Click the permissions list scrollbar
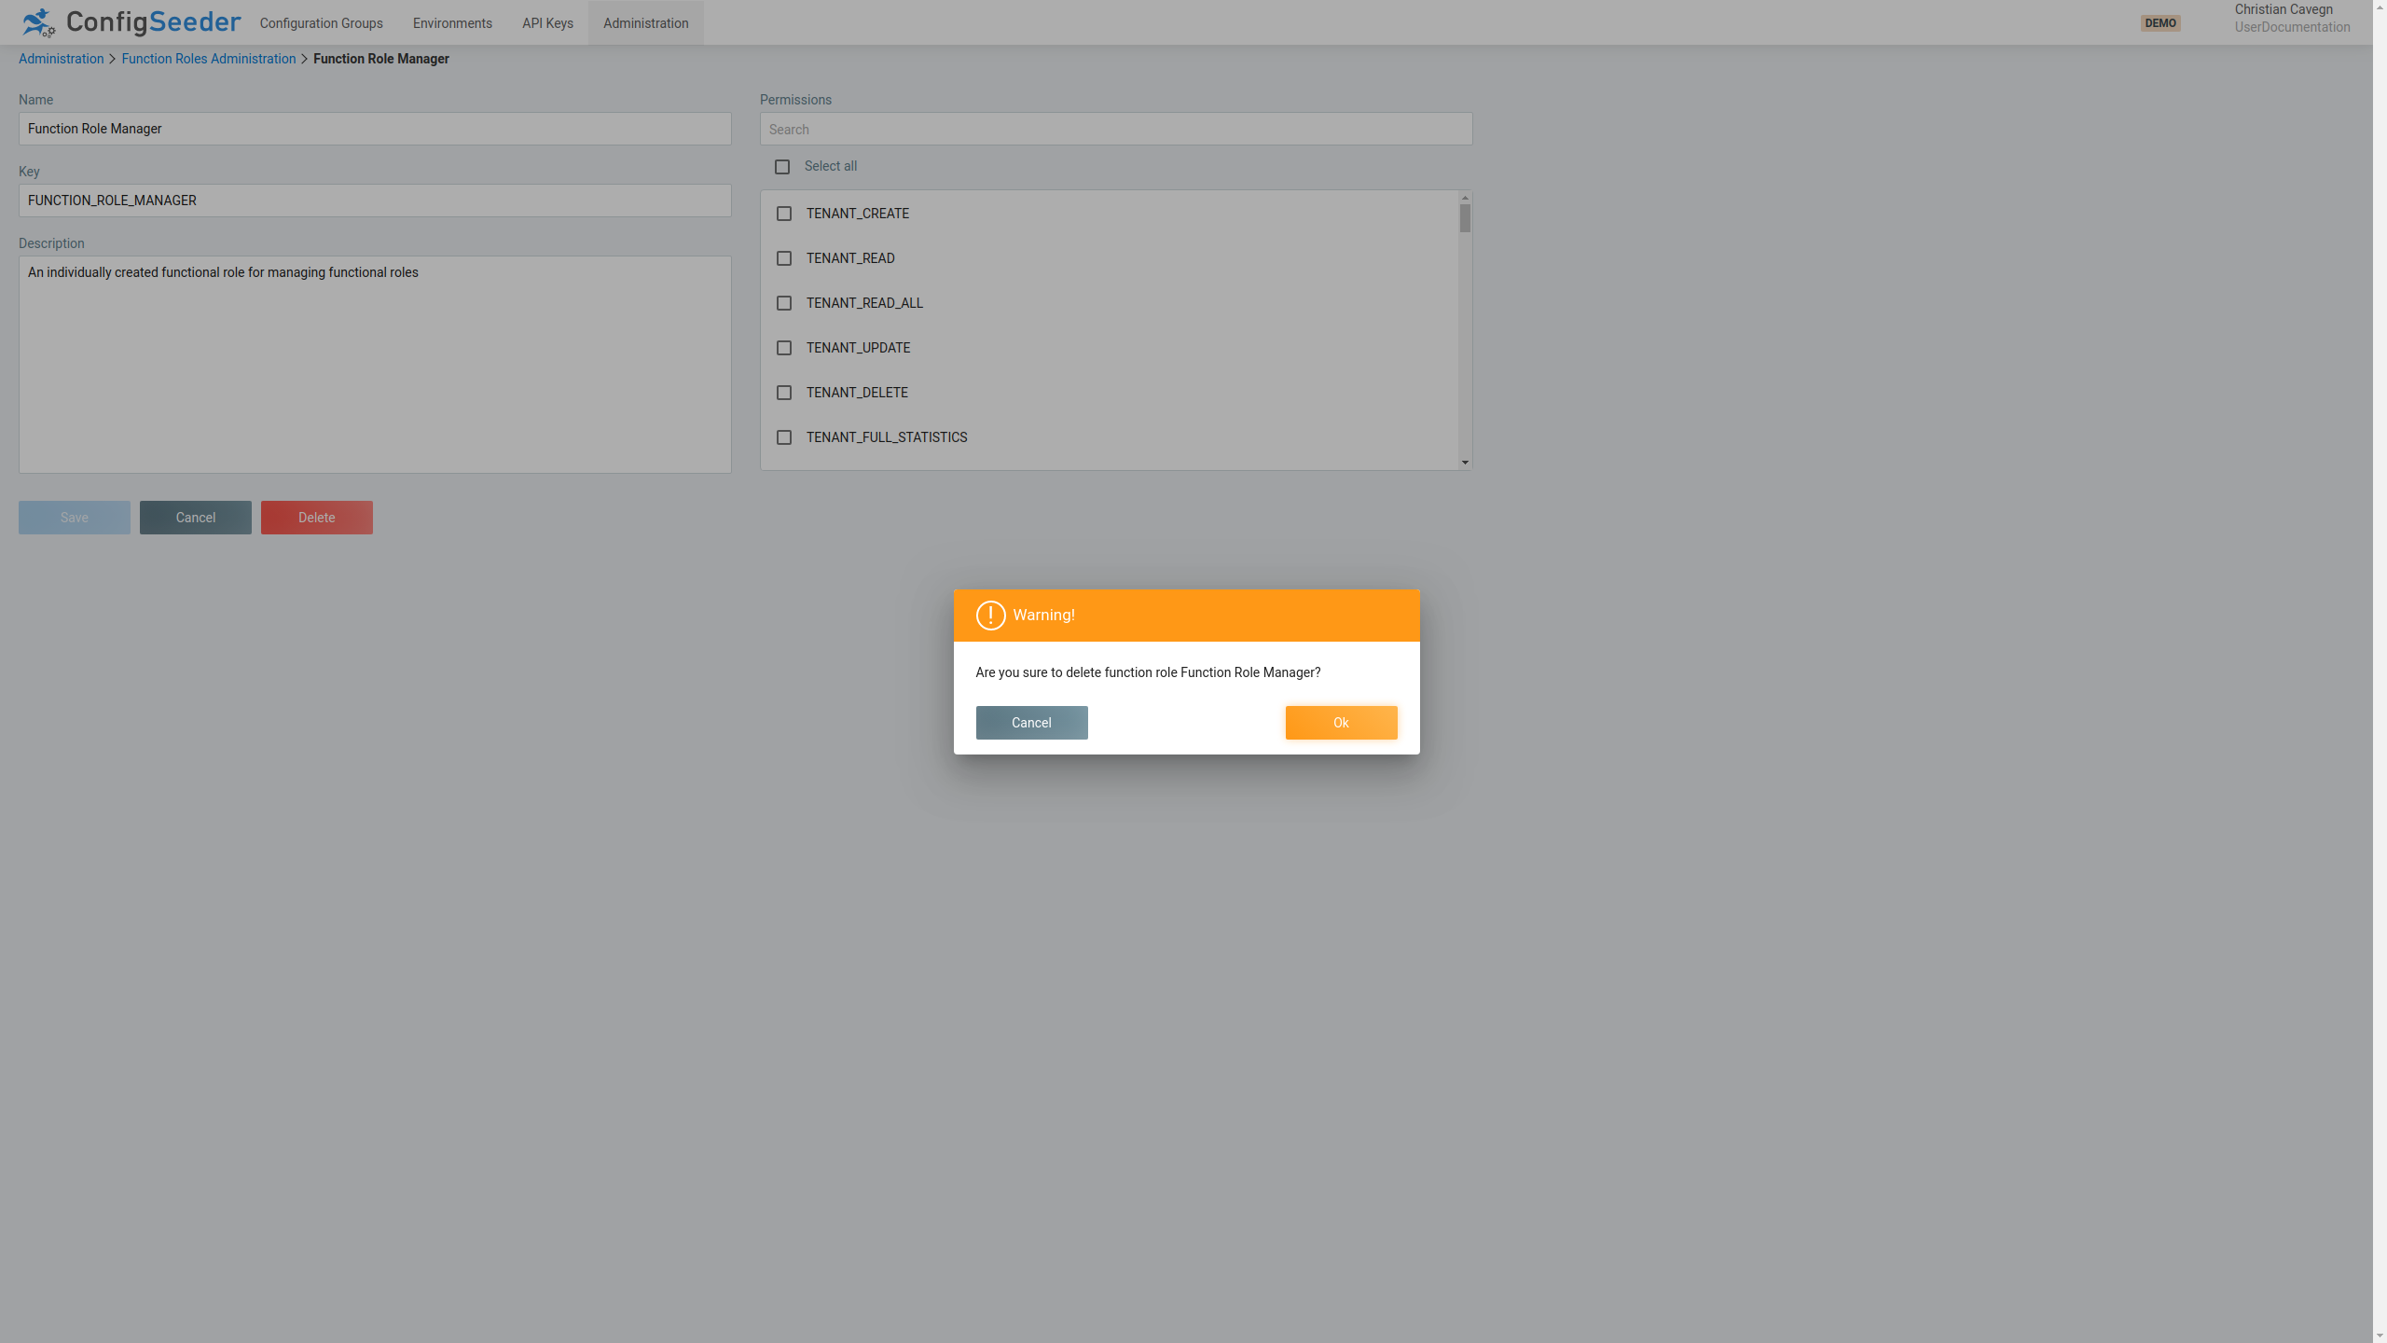Viewport: 2387px width, 1343px height. pos(1464,219)
